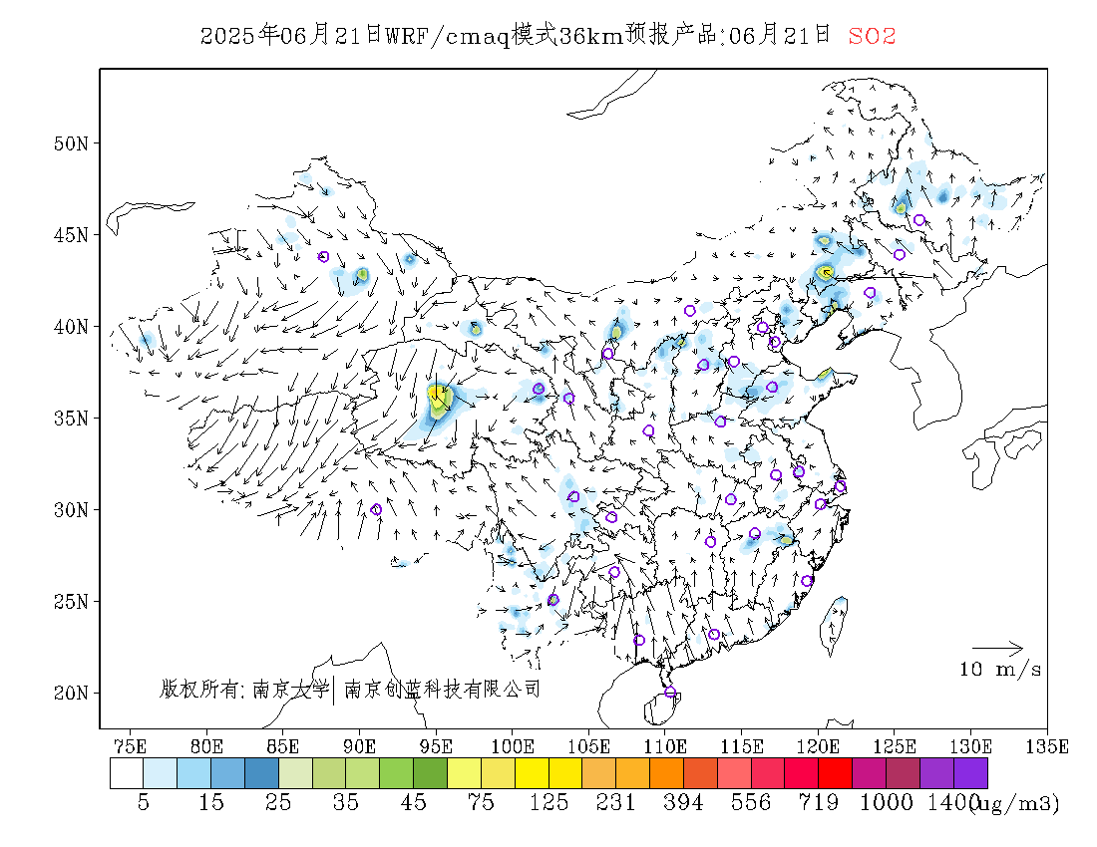1097x847 pixels.
Task: Click the legend value 125
Action: [x=548, y=802]
